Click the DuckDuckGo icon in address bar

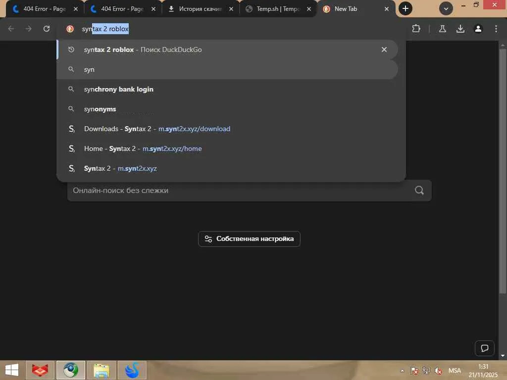pyautogui.click(x=70, y=29)
